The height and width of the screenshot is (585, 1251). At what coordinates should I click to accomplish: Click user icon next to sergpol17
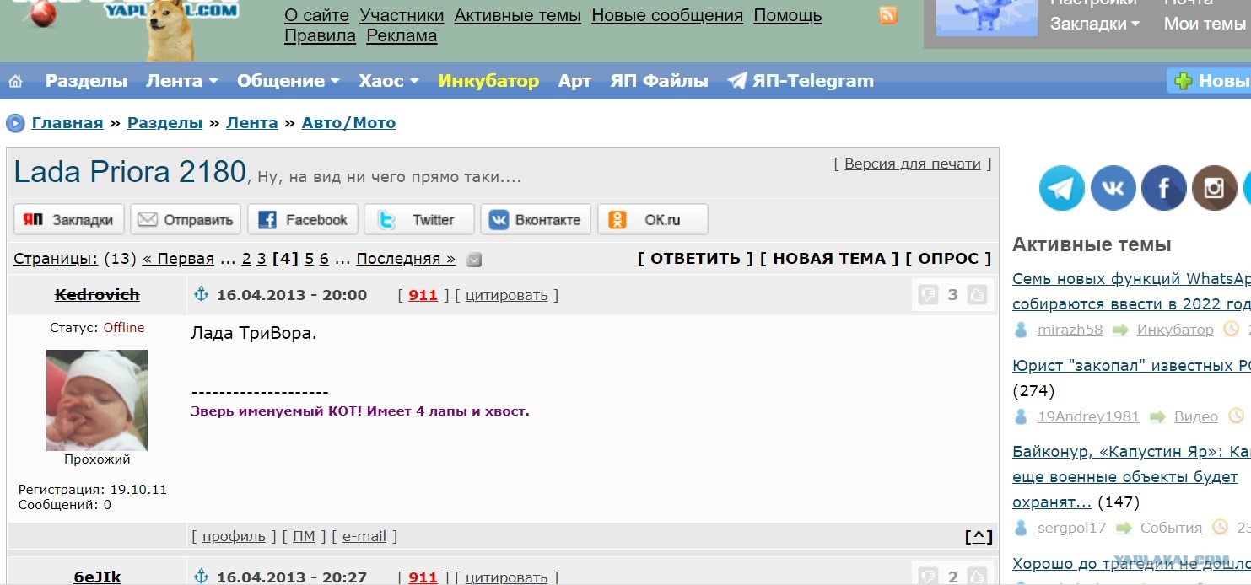coord(1021,528)
